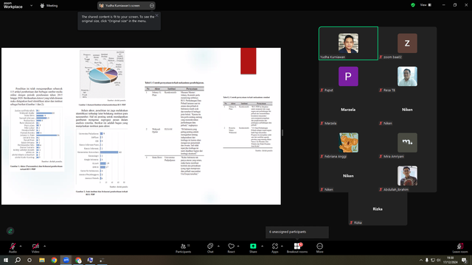Show hidden system tray icons

tap(421, 260)
